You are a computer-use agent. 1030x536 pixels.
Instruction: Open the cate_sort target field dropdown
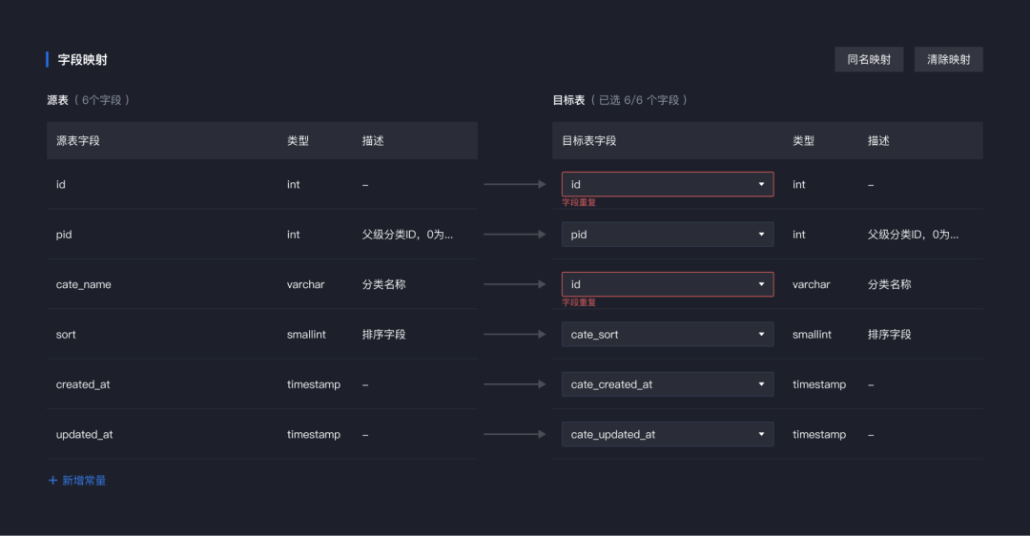668,335
